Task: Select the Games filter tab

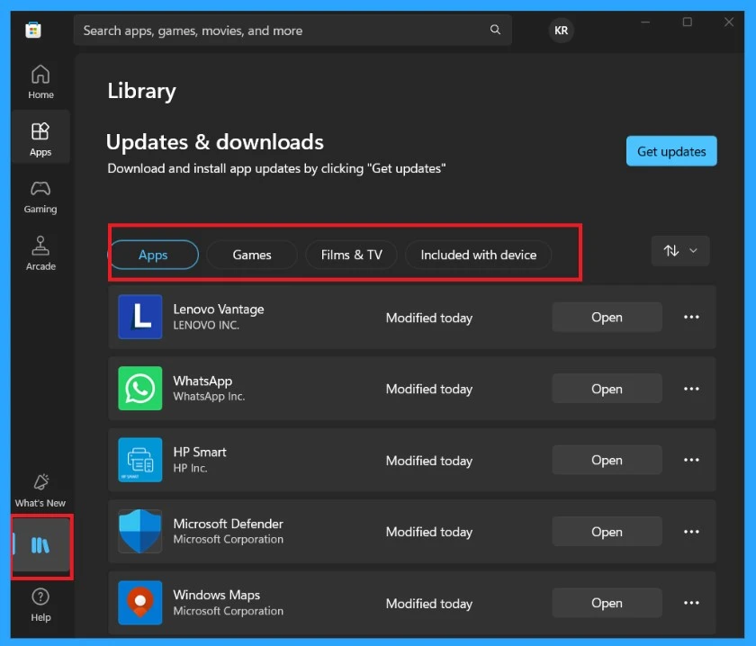Action: click(x=252, y=255)
